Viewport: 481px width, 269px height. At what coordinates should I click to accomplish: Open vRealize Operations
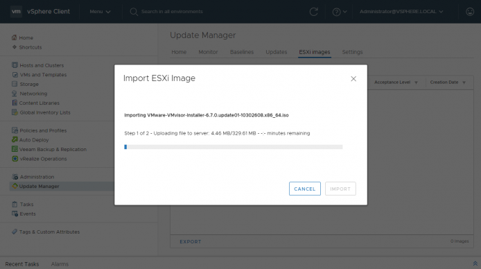(x=43, y=159)
